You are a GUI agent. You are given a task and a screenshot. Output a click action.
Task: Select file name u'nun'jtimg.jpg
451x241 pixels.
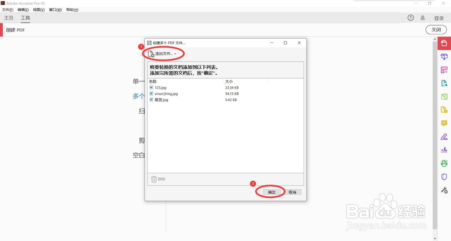(x=166, y=94)
